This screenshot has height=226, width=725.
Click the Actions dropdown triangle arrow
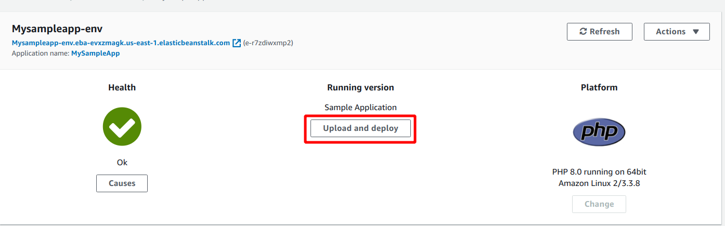pyautogui.click(x=695, y=32)
